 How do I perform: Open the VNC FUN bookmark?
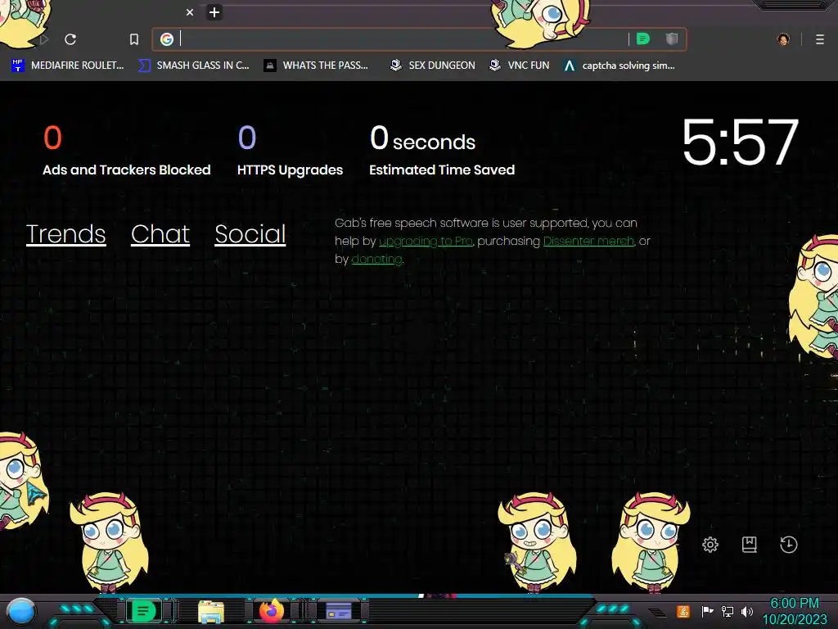(x=519, y=66)
